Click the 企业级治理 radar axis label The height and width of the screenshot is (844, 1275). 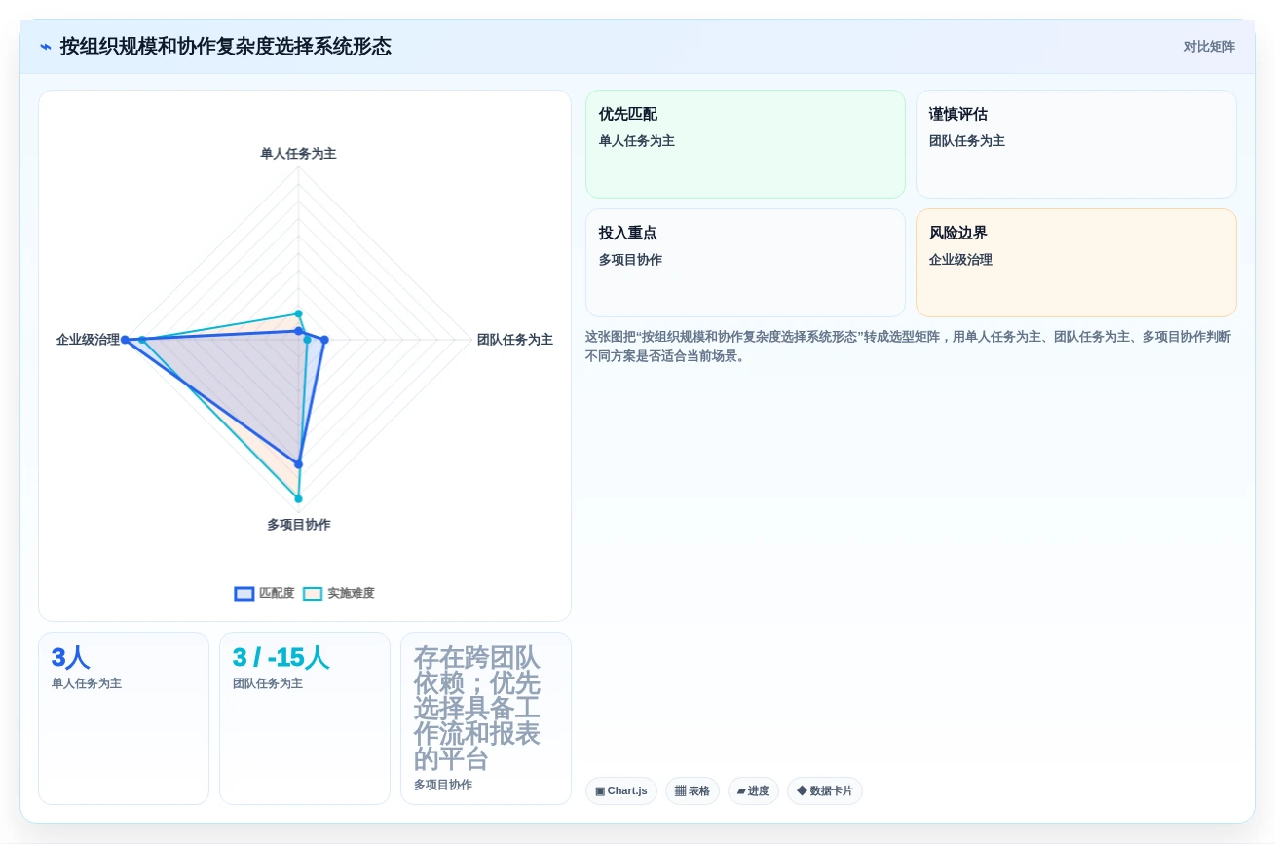(88, 340)
